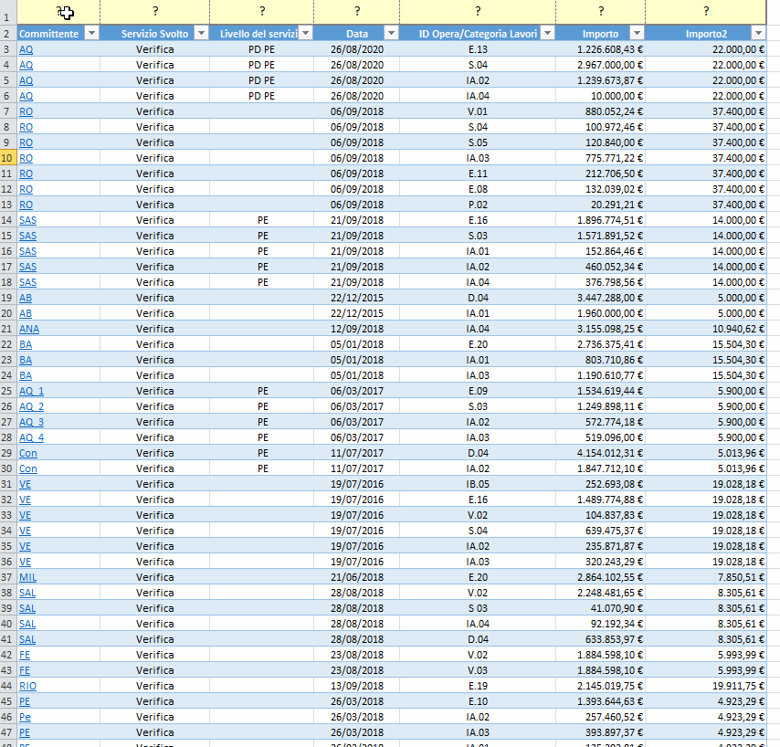Viewport: 780px width, 747px height.
Task: Open the SAS link in row 14
Action: click(x=27, y=220)
